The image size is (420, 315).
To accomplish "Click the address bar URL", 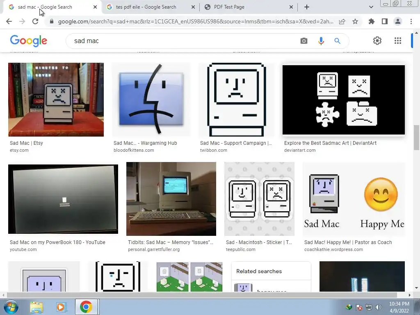I will tap(196, 21).
